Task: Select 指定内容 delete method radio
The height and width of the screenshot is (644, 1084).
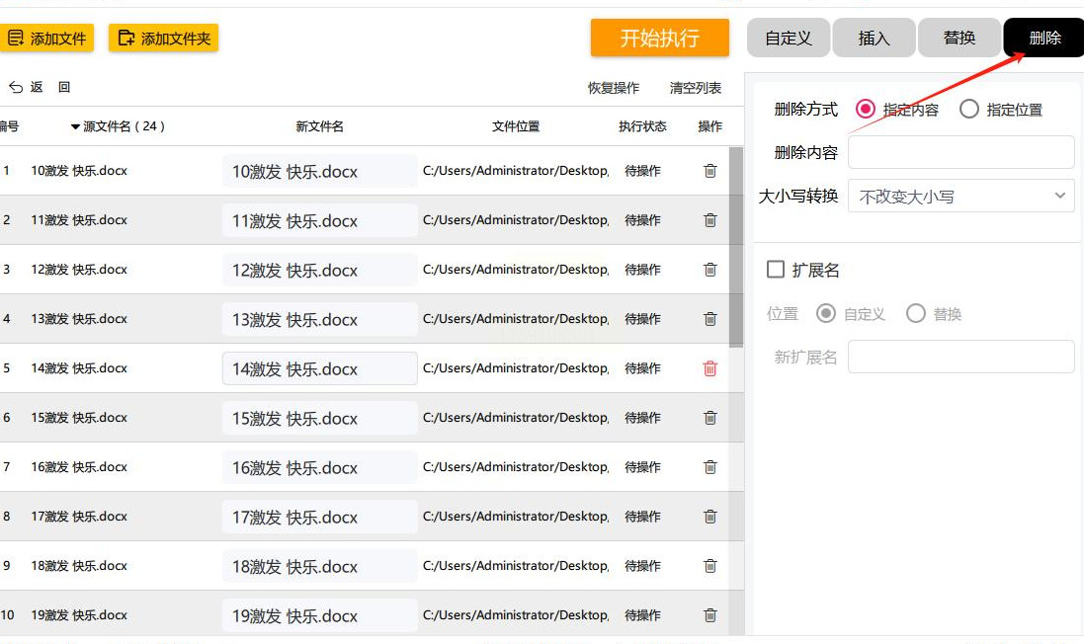Action: point(865,110)
